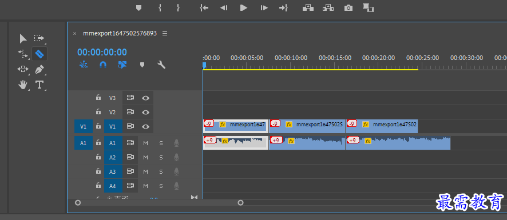Screen dimensions: 507x220
Task: Select the mmexport1647502576893 sequence tab
Action: click(x=120, y=33)
